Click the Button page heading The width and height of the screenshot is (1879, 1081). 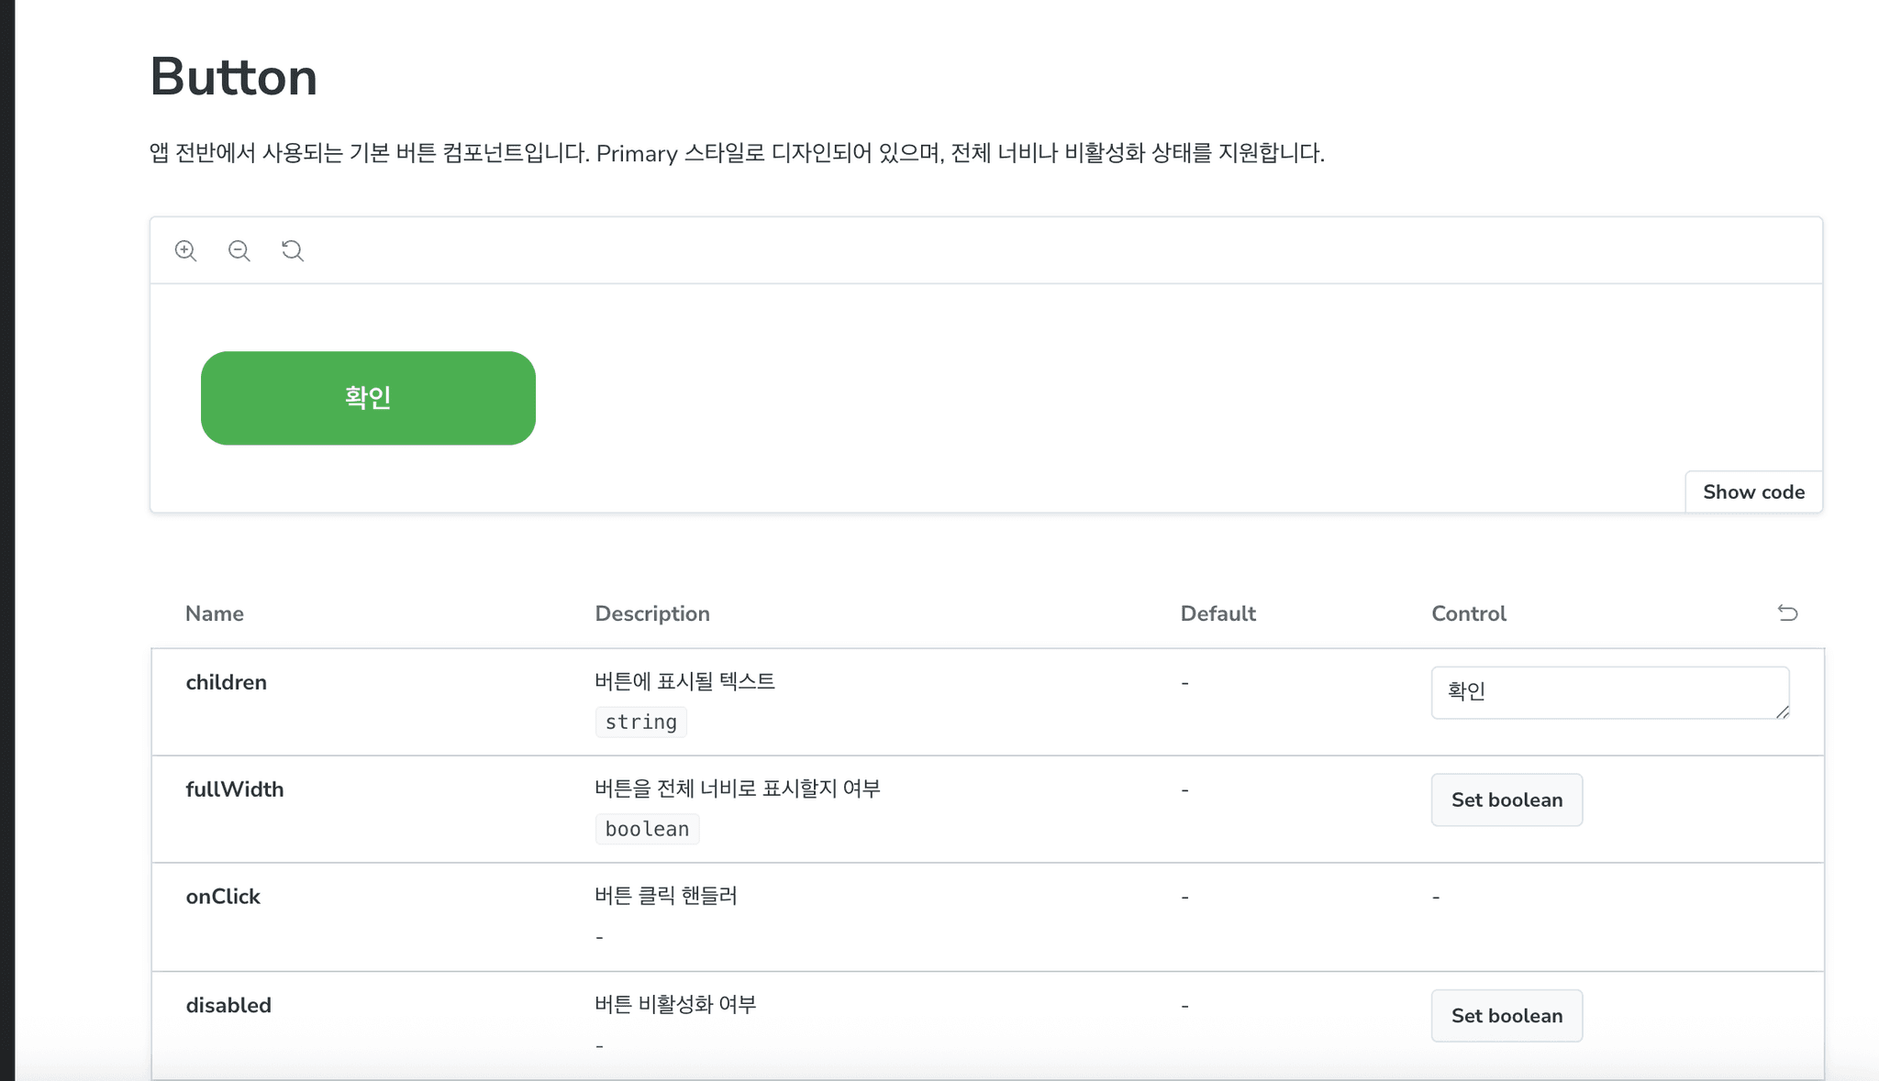pyautogui.click(x=233, y=77)
